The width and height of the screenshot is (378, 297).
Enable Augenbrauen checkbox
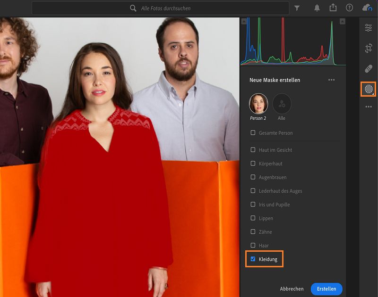point(253,177)
